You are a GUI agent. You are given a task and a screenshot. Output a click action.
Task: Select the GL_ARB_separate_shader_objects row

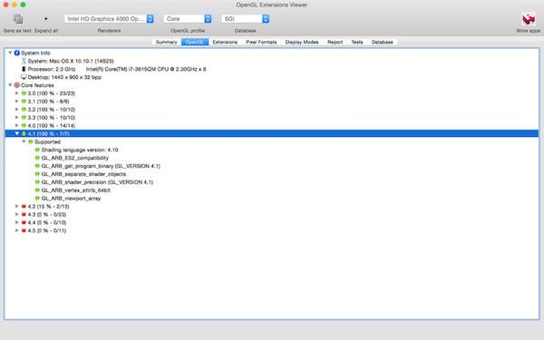tap(272, 174)
